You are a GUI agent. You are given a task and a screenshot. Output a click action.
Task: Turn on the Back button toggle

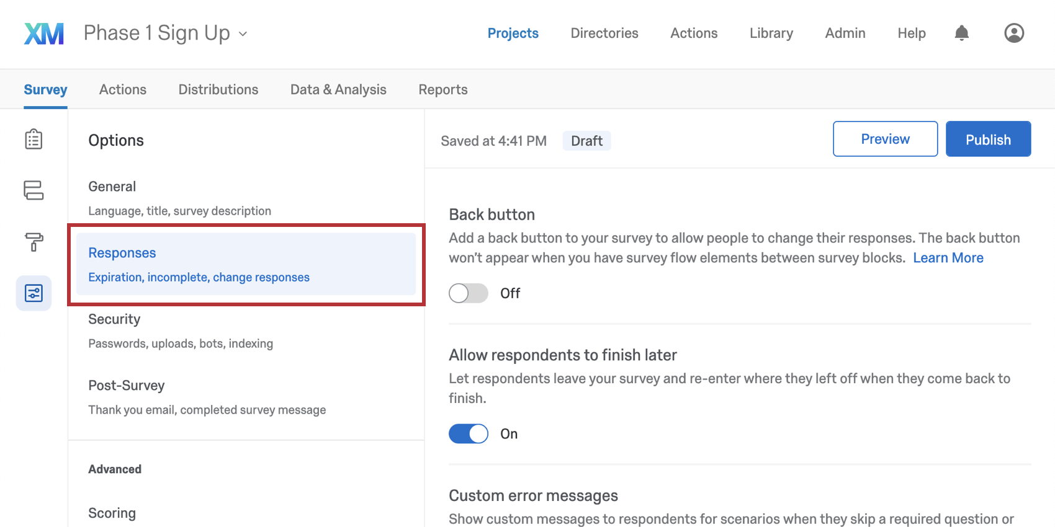(x=469, y=293)
